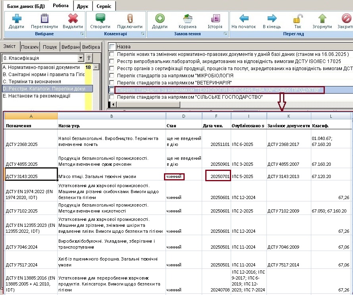
Task: Collapse view using the Згорнути icon
Action: pyautogui.click(x=322, y=19)
